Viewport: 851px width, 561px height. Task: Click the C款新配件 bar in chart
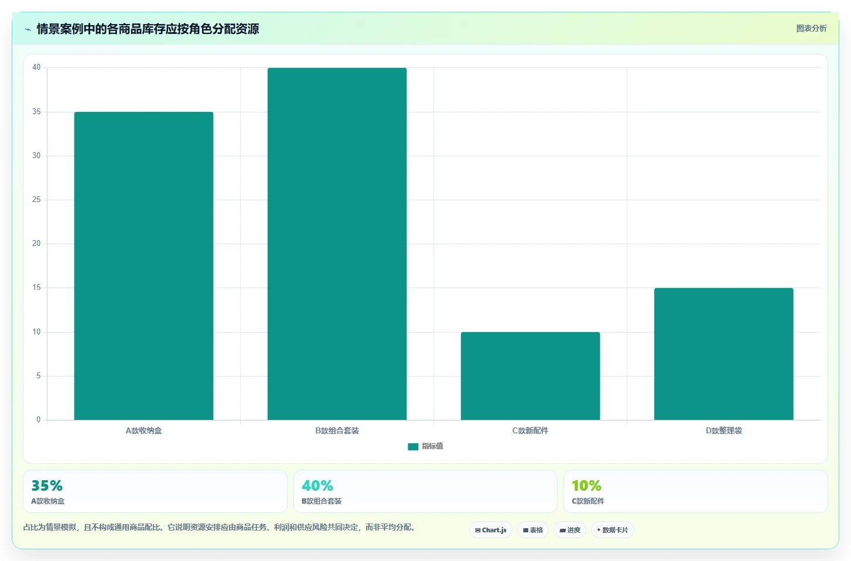[530, 376]
